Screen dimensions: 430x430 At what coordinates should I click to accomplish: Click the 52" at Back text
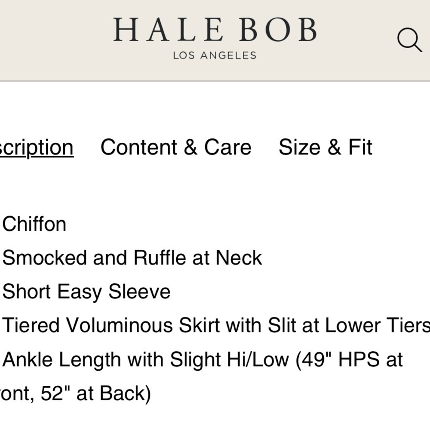tap(95, 393)
